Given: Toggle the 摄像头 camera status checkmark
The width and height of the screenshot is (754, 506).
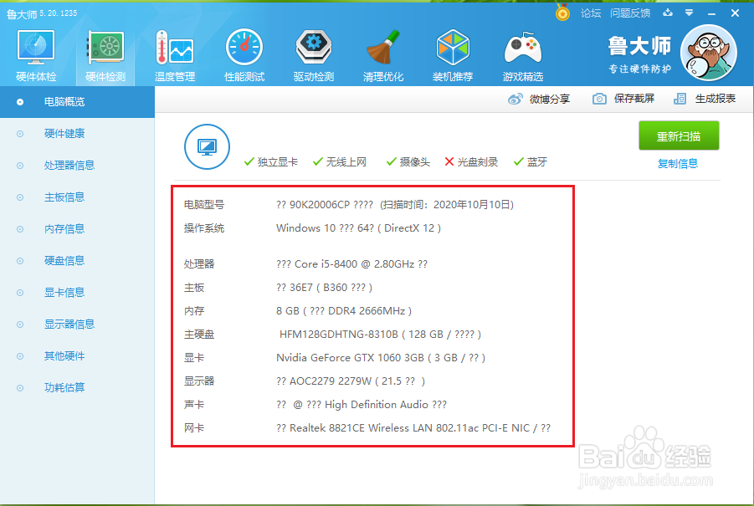Looking at the screenshot, I should tap(391, 161).
